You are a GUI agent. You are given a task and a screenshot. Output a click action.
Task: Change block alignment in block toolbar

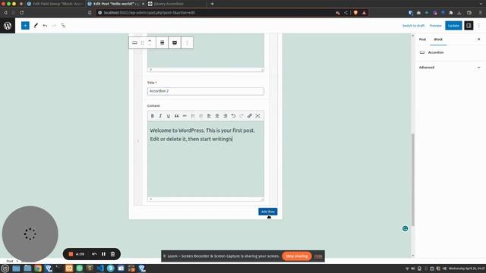pyautogui.click(x=162, y=42)
